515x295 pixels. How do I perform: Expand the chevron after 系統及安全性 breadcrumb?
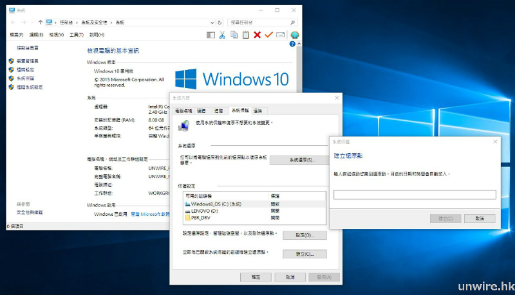coord(111,22)
